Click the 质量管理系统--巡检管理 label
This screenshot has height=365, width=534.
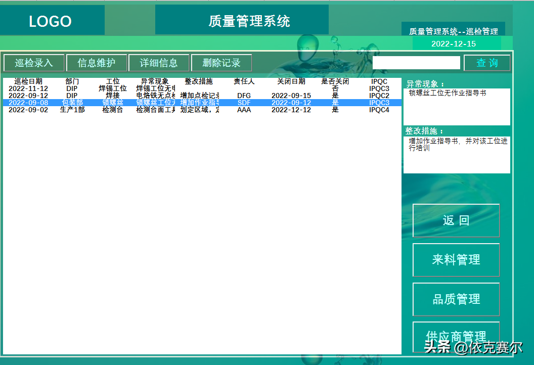[x=453, y=31]
